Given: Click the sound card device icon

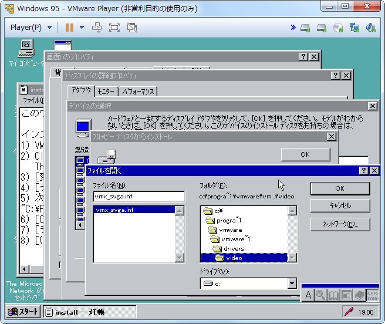Looking at the screenshot, I should (370, 28).
